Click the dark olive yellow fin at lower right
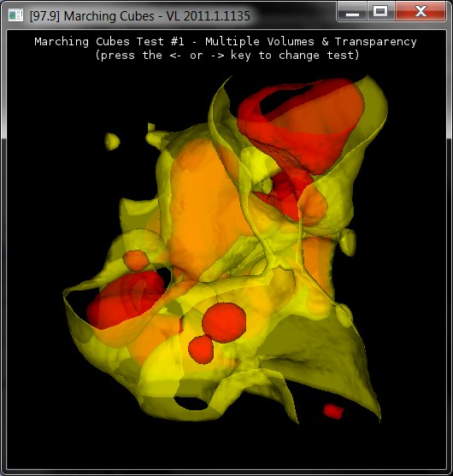The width and height of the screenshot is (453, 476). [322, 358]
